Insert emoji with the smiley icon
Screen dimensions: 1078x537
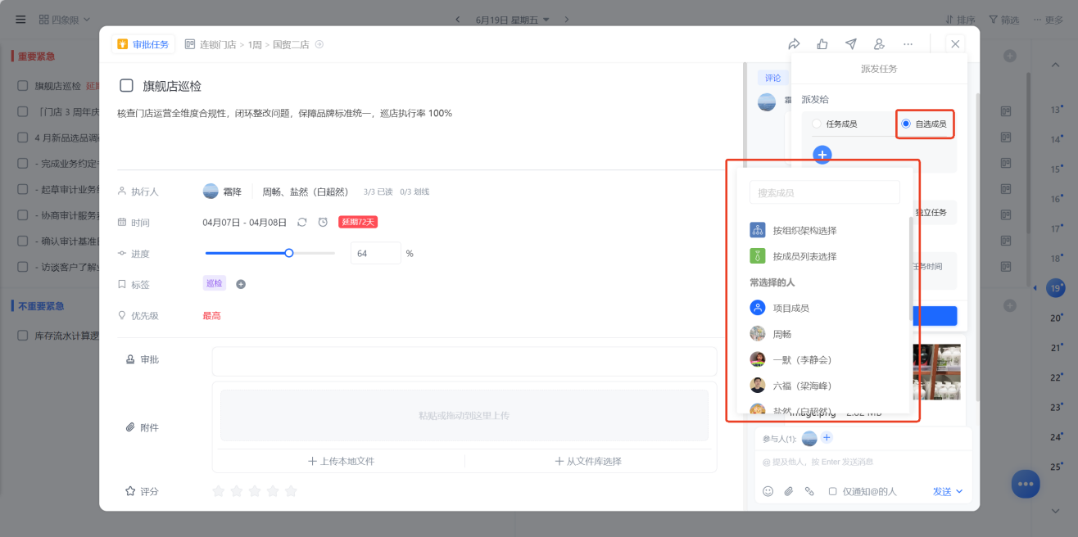pos(768,491)
